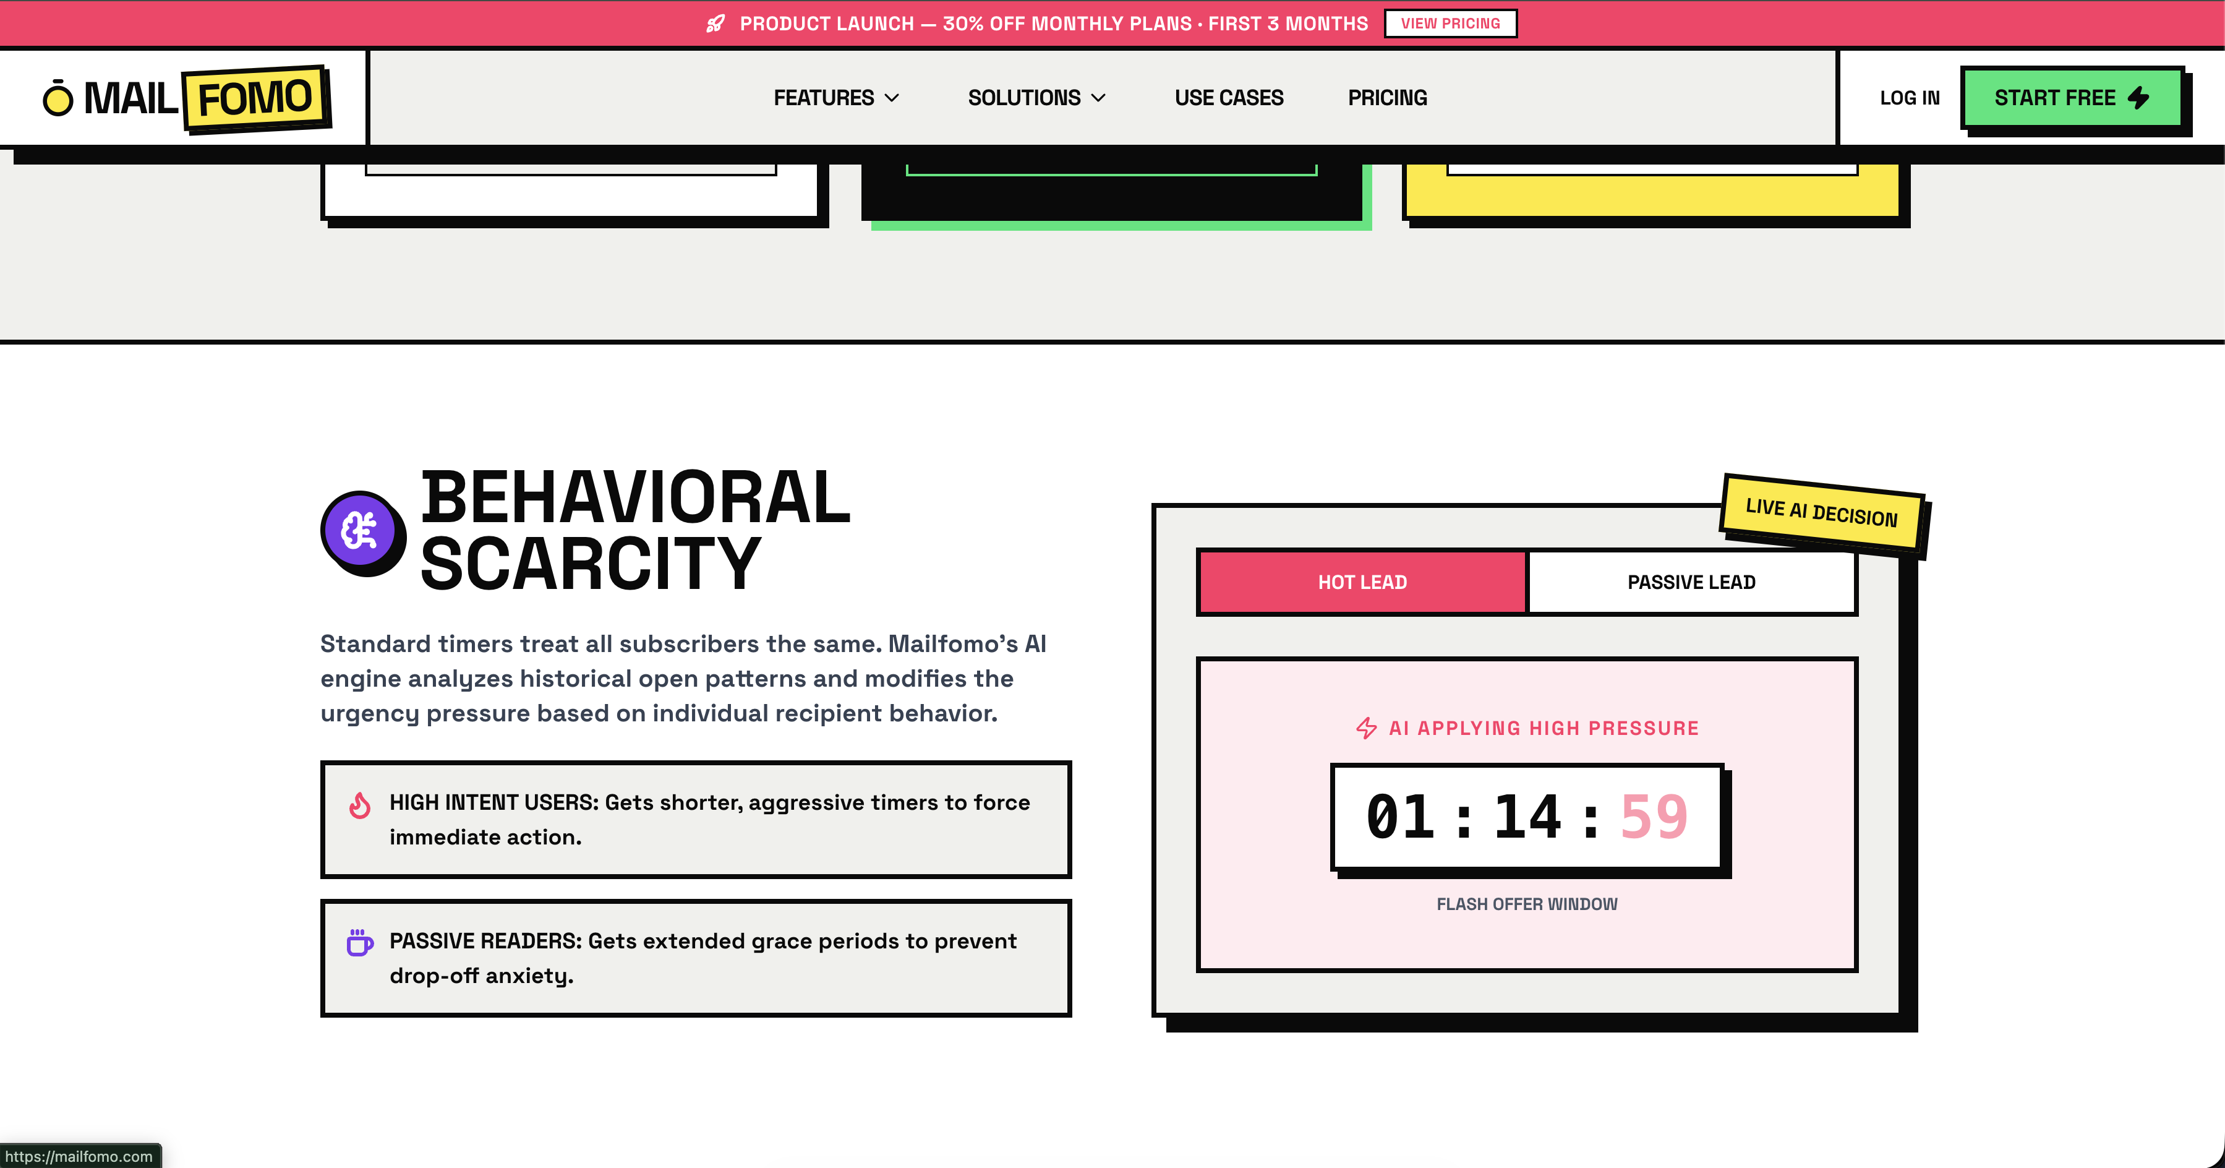
Task: Click the lightning bolt icon on Start Free
Action: coord(2138,98)
